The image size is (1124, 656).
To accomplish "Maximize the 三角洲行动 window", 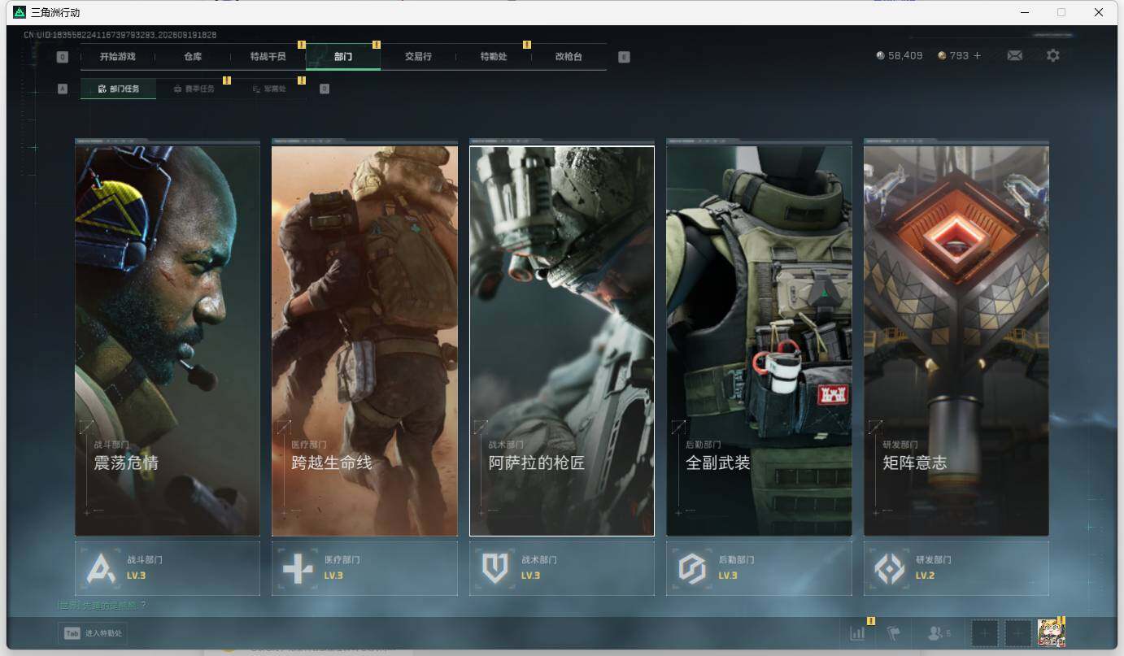I will click(x=1061, y=12).
